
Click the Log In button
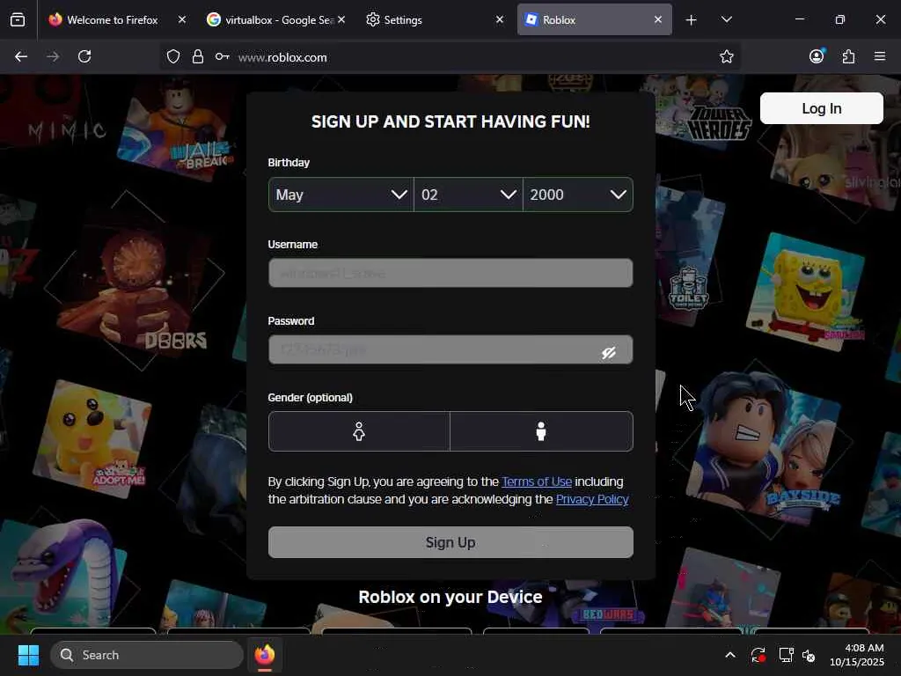click(822, 108)
